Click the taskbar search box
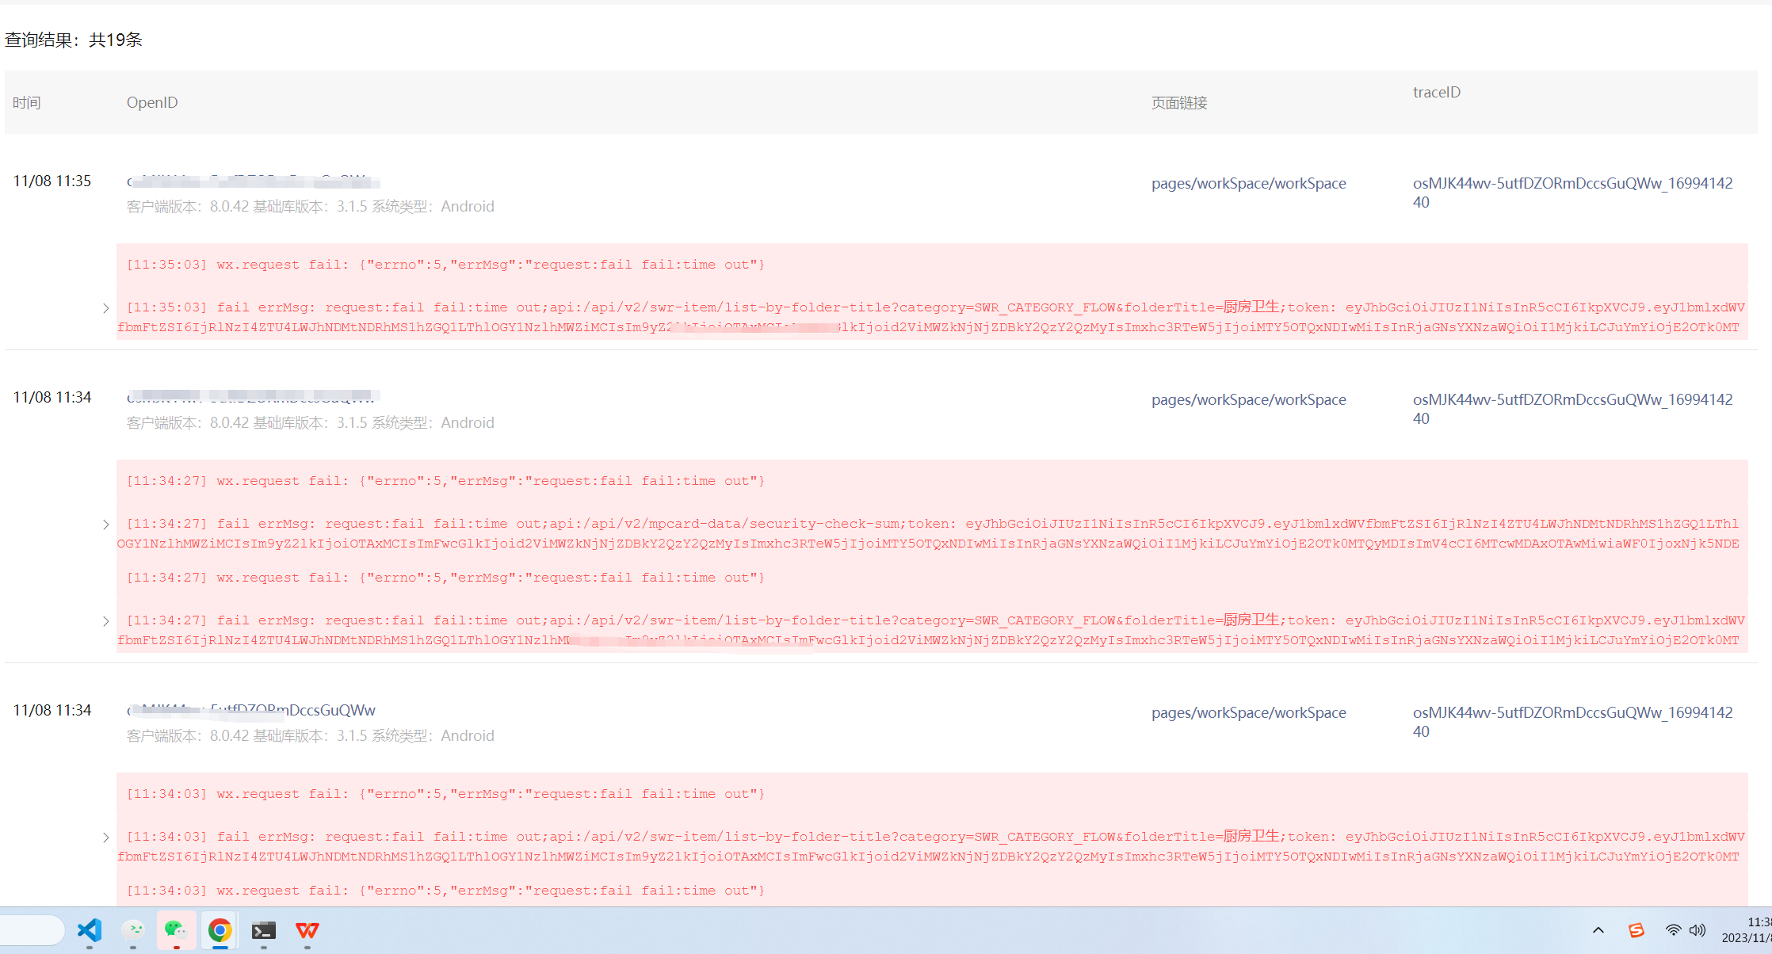Viewport: 1772px width, 954px height. coord(32,930)
